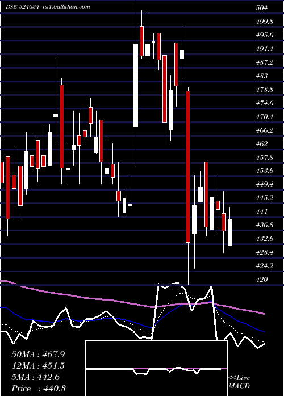Viewport: 284px width, 397px height.
Task: Click the 5MA : 442.6 readout
Action: coord(36,377)
